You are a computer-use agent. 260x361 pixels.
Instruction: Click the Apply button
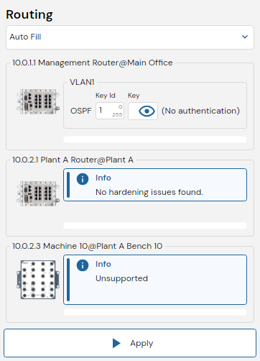coord(130,343)
